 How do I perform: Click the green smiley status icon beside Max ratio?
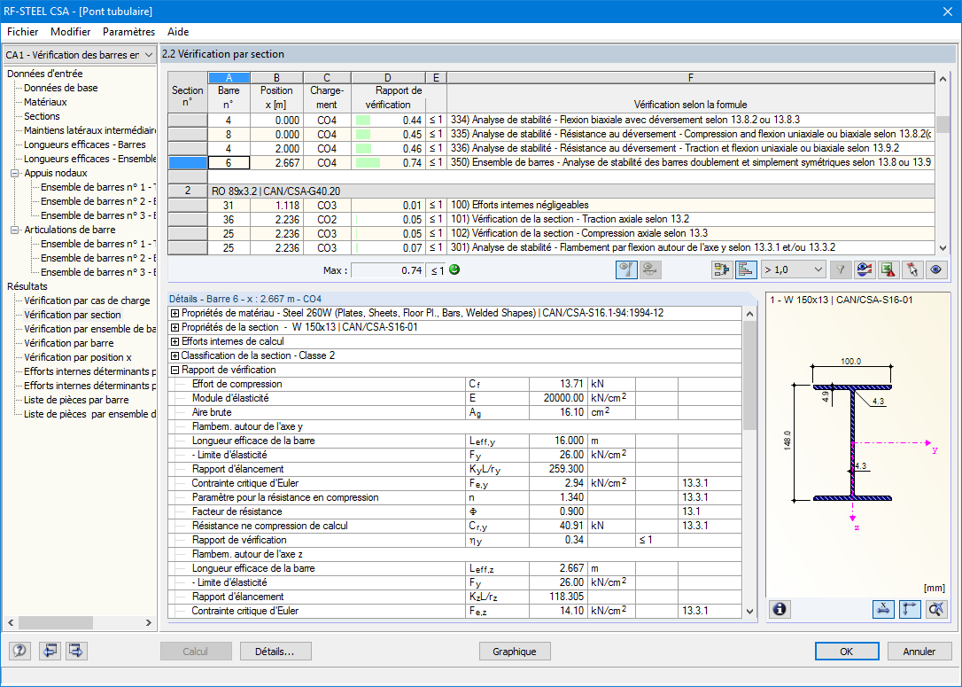[x=454, y=269]
